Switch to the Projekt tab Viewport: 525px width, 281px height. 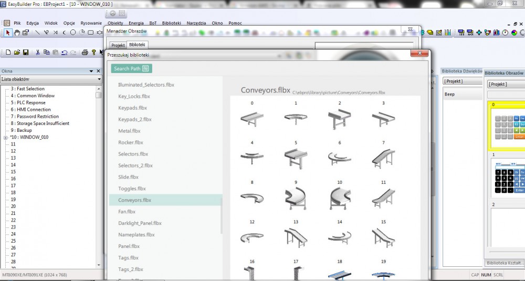[118, 45]
